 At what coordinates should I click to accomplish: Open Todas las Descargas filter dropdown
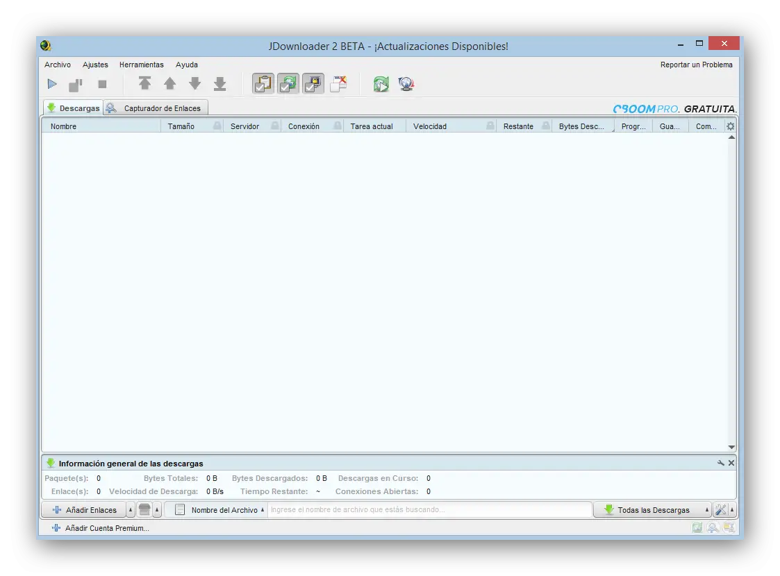[x=652, y=510]
